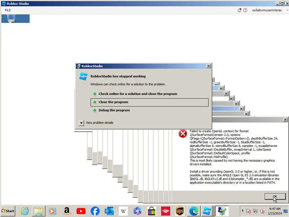
Task: Click 'Install a driver providing OpenGL 2.0' paragraph
Action: (235, 177)
